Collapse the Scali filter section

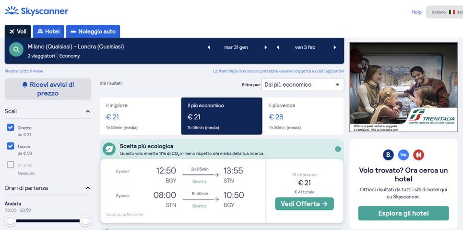click(x=87, y=111)
